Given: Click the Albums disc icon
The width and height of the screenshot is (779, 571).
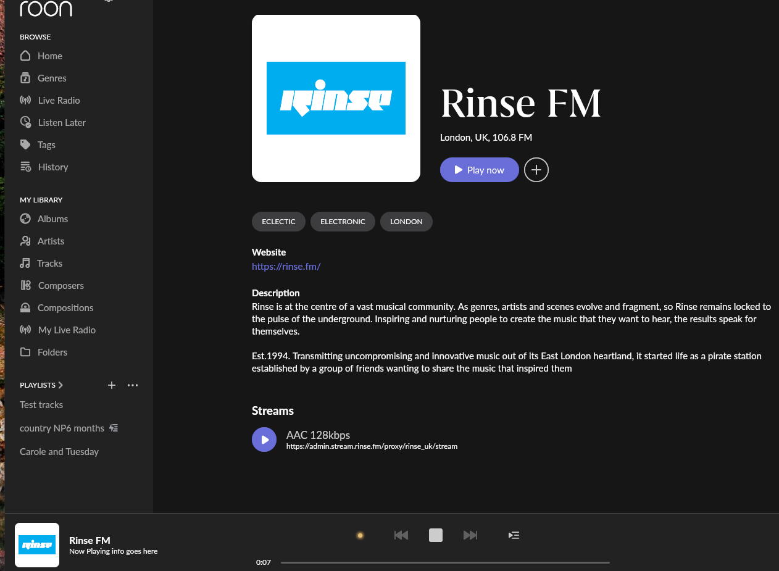Looking at the screenshot, I should [25, 219].
